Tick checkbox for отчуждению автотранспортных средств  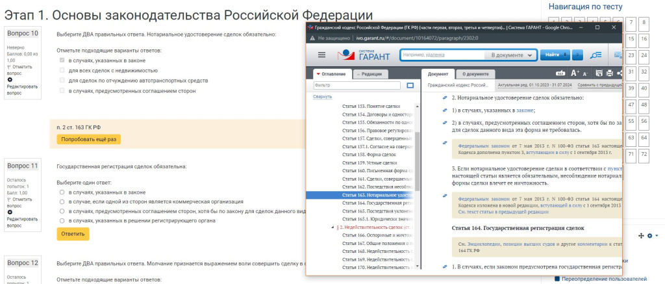pos(62,80)
